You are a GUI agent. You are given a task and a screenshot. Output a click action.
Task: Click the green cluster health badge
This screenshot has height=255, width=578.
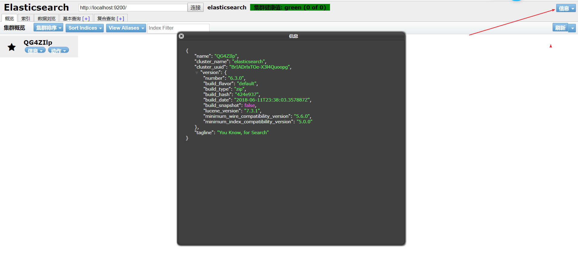coord(290,7)
